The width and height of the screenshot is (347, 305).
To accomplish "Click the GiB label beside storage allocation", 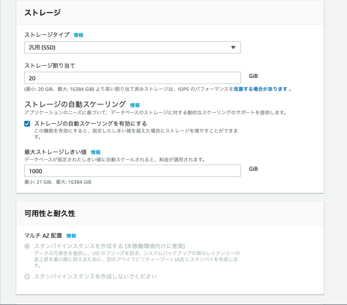I will (x=253, y=76).
